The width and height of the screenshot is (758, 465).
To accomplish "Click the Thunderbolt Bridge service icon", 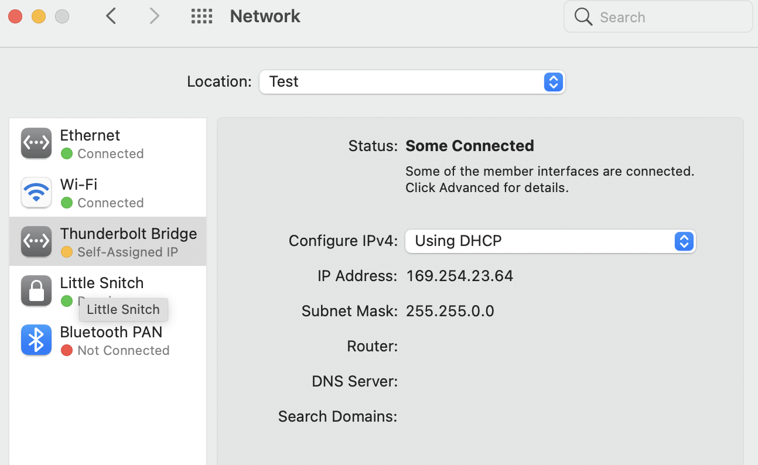I will tap(36, 242).
